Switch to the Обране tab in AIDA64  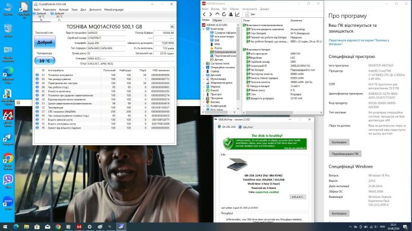pos(217,20)
